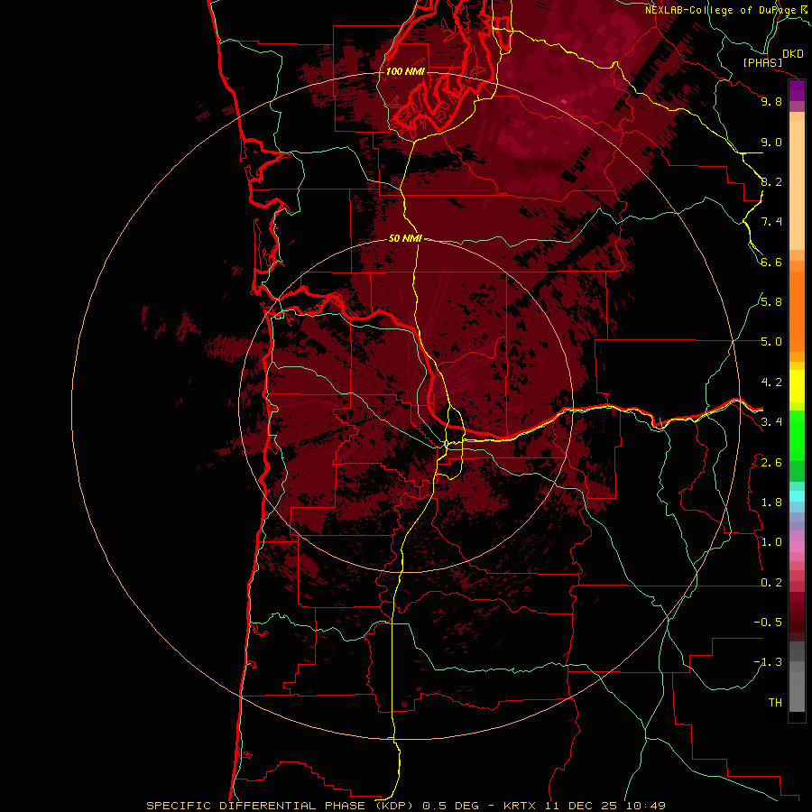Click the 8.2 value on the color scale
The width and height of the screenshot is (812, 812).
[x=771, y=181]
